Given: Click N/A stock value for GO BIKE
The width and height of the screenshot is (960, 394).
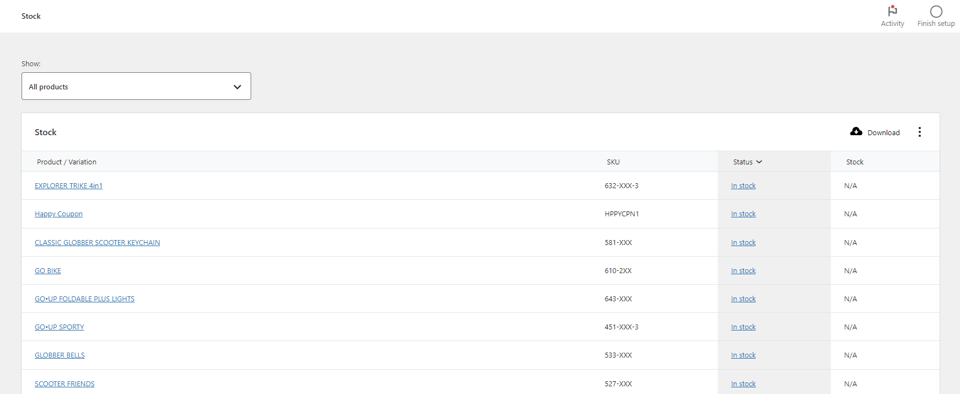Looking at the screenshot, I should tap(850, 271).
